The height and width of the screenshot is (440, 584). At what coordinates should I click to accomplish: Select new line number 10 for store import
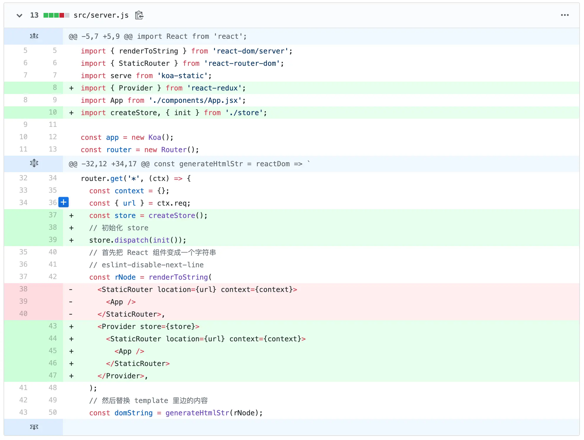pos(53,112)
